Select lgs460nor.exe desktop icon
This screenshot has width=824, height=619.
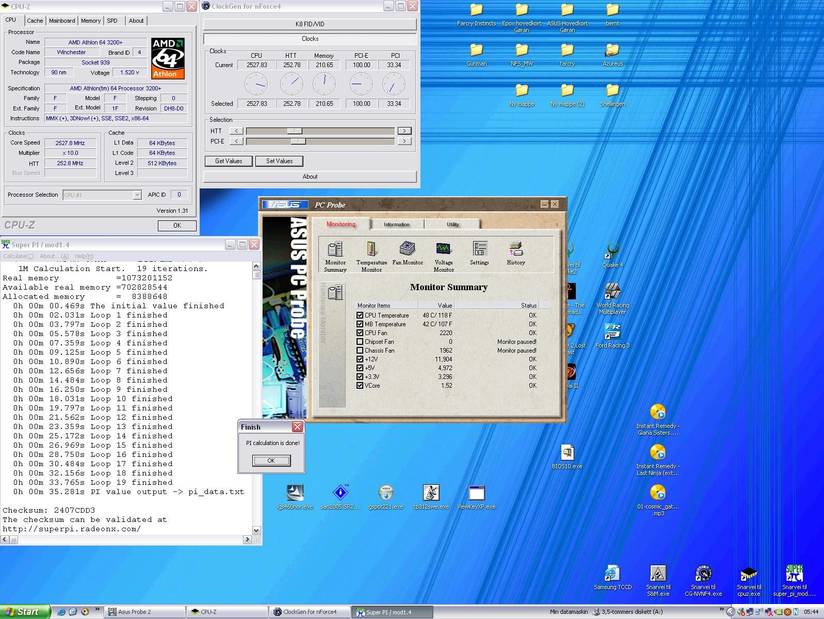pos(295,497)
